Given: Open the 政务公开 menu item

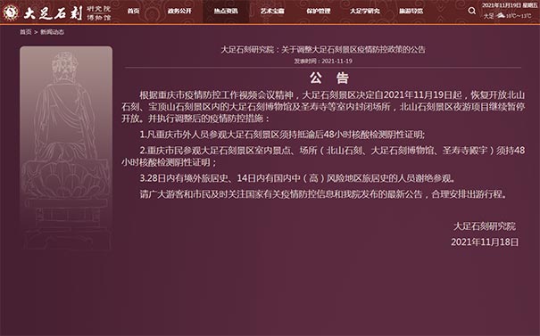Looking at the screenshot, I should 179,11.
